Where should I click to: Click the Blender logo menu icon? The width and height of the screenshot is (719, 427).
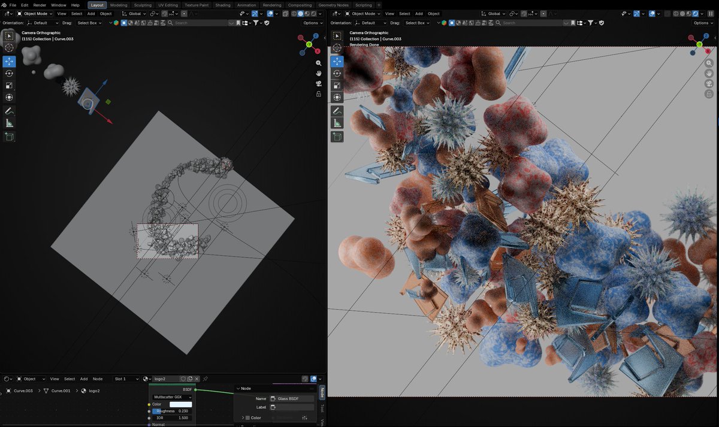click(x=4, y=5)
